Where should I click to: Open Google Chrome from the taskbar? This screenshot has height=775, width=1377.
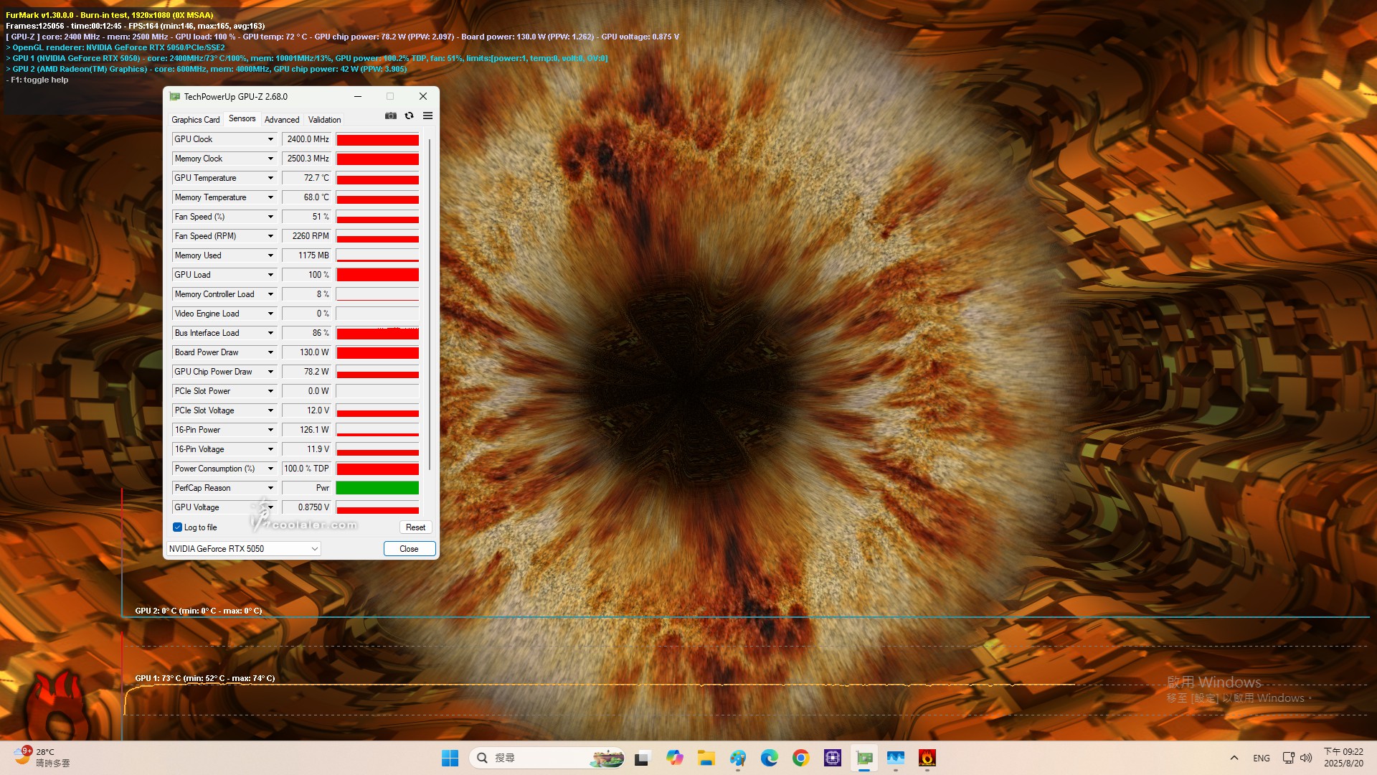click(801, 758)
